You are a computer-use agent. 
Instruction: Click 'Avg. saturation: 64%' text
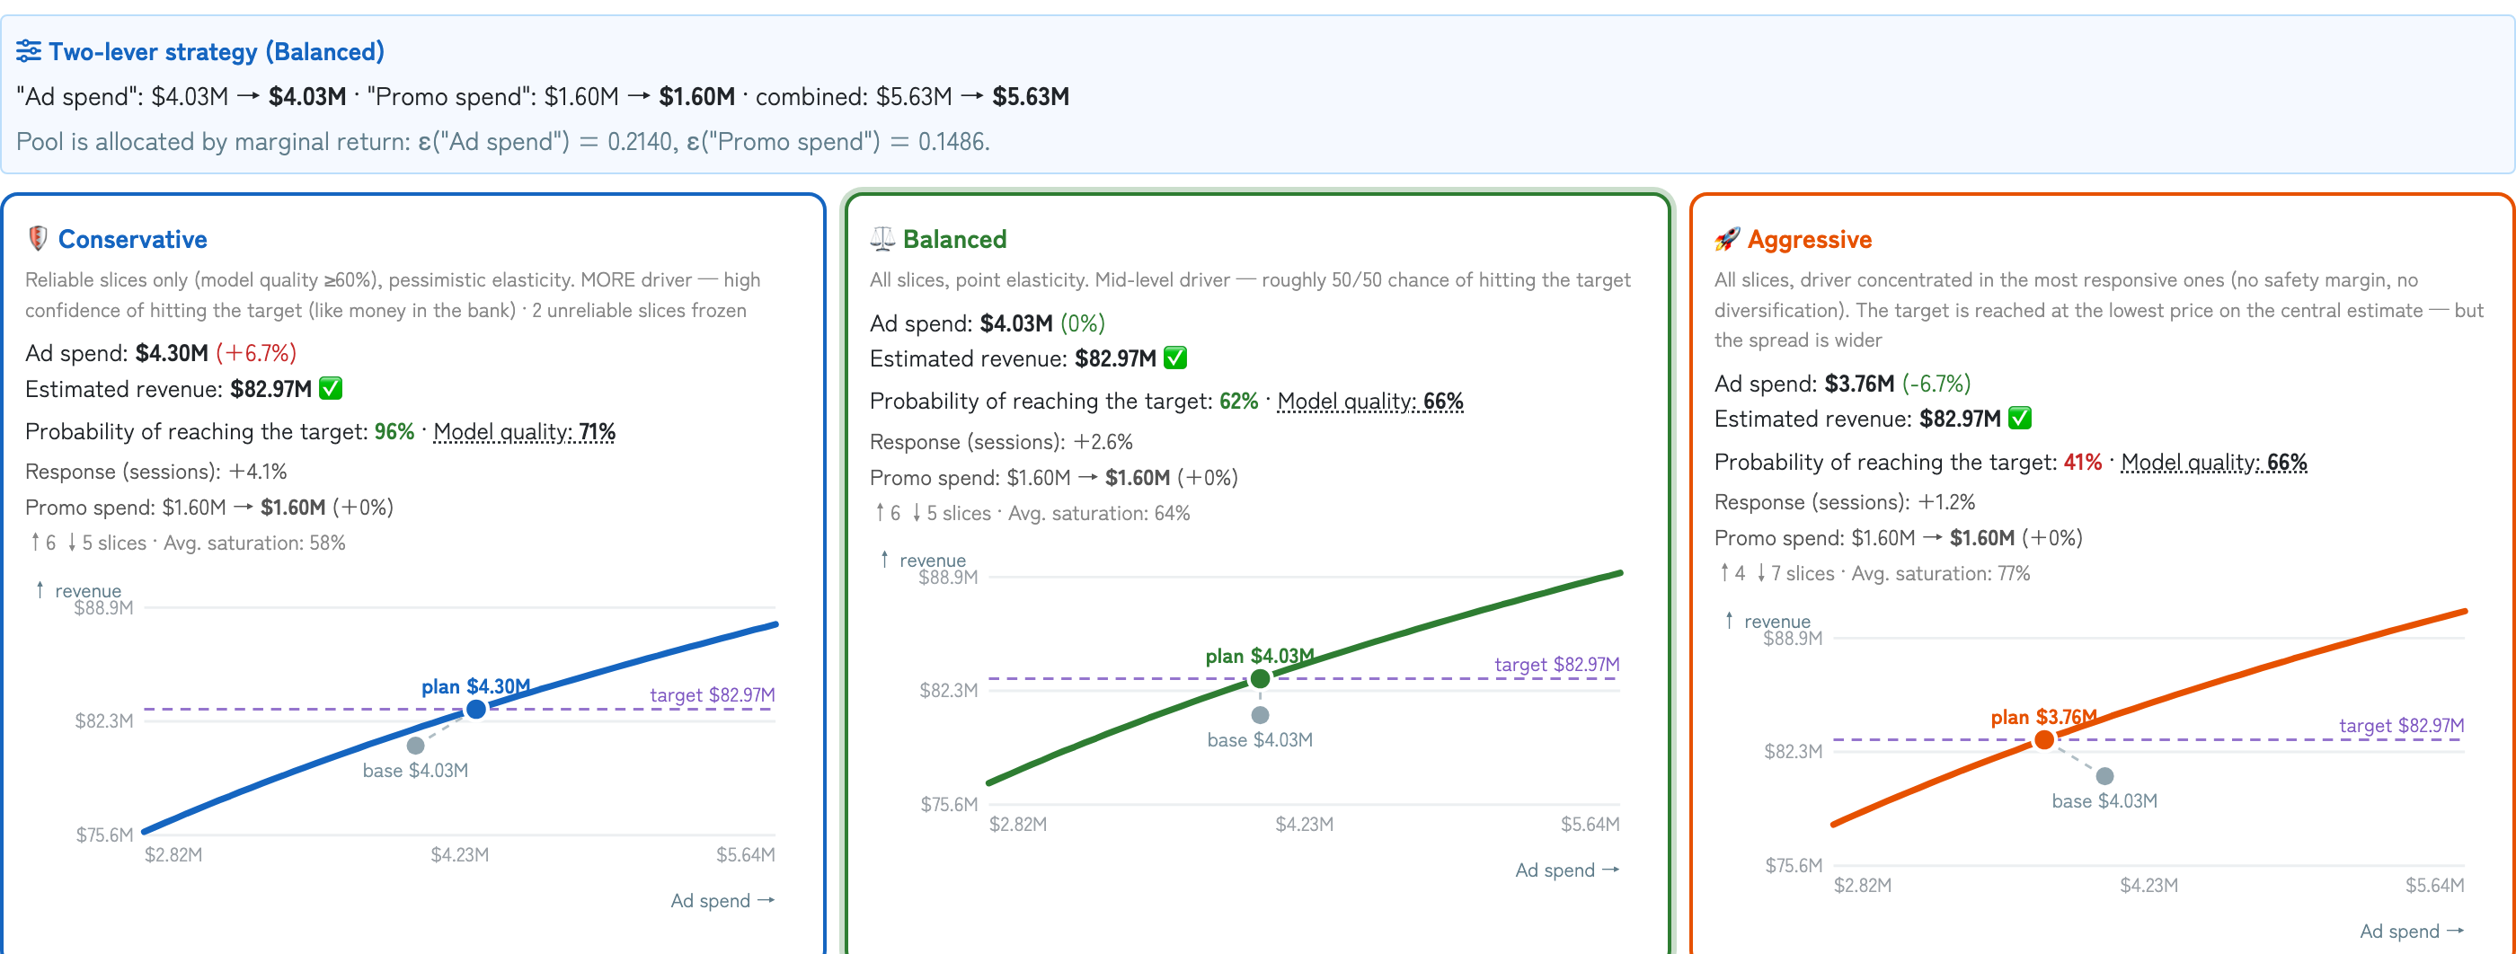1099,513
